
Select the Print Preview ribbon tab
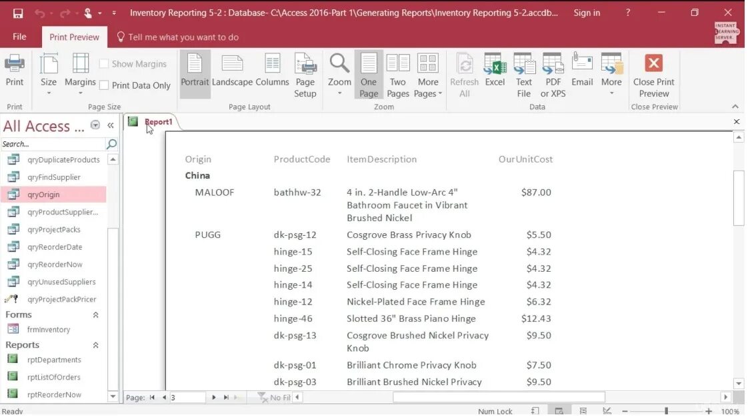(x=75, y=37)
